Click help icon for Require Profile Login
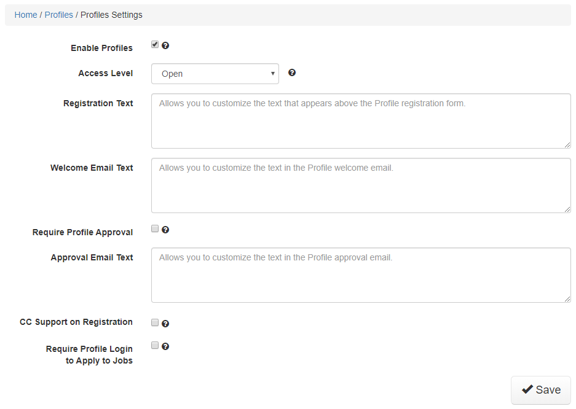 tap(165, 346)
